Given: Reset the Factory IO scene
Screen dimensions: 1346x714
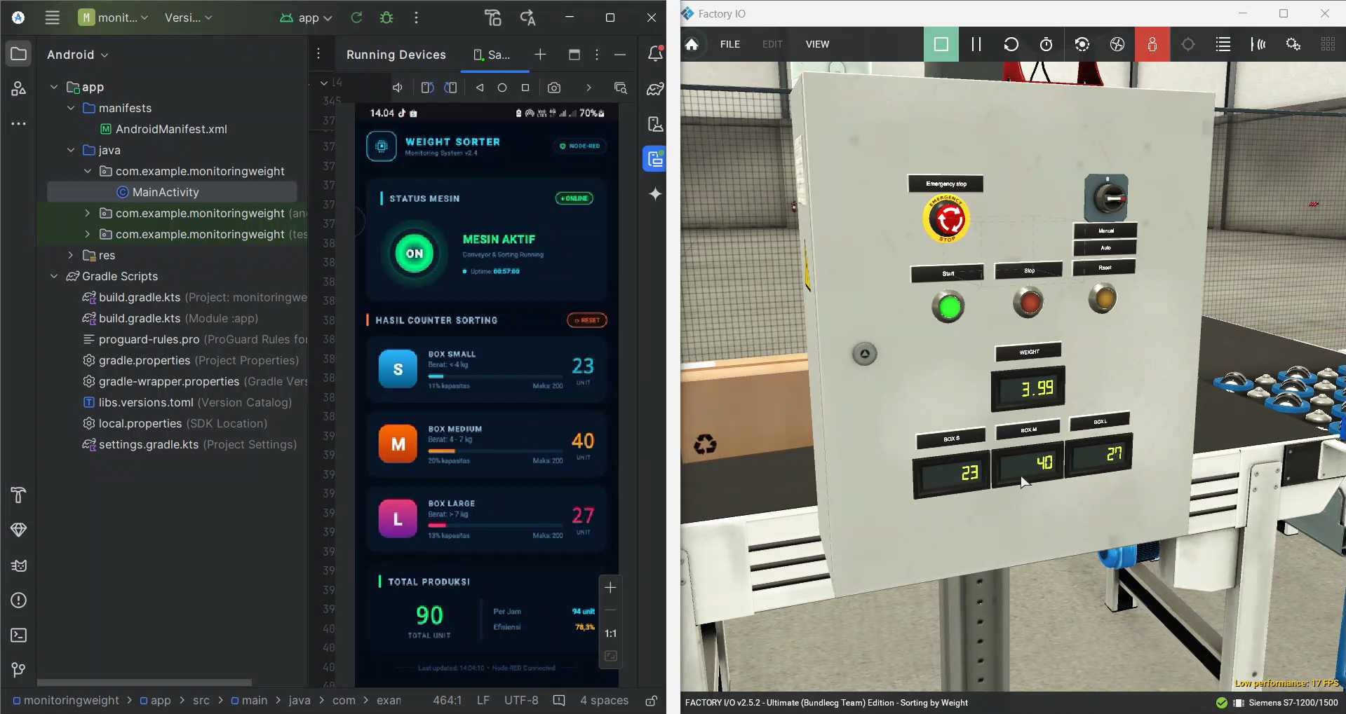Looking at the screenshot, I should point(1011,44).
